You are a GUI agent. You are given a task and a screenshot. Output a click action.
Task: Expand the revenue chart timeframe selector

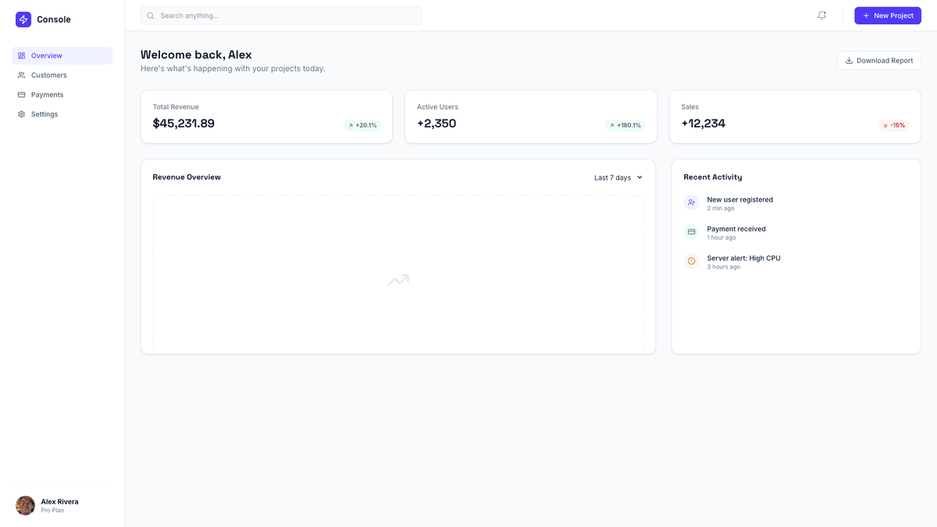[618, 177]
